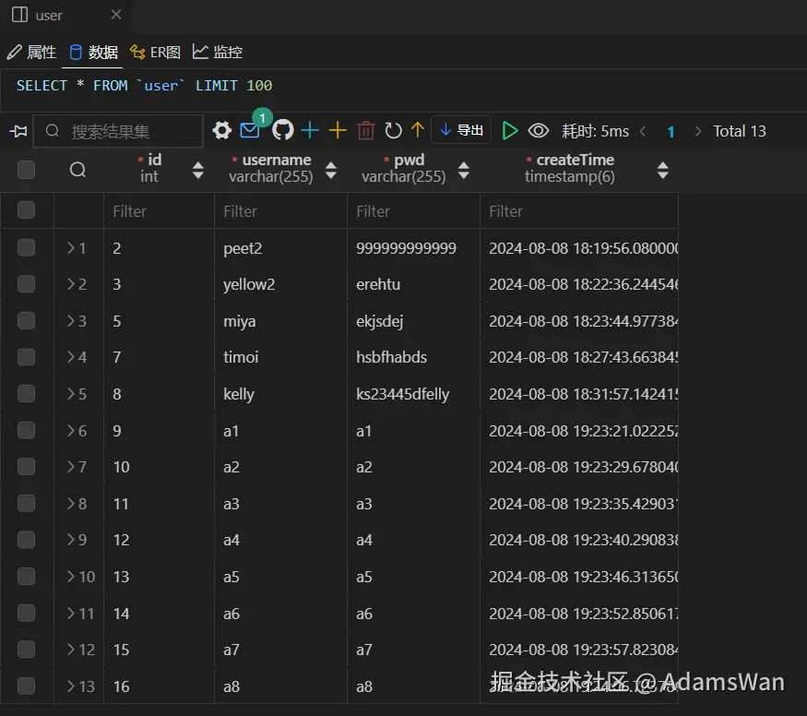The height and width of the screenshot is (716, 807).
Task: Switch to the ER图 tab
Action: 155,52
